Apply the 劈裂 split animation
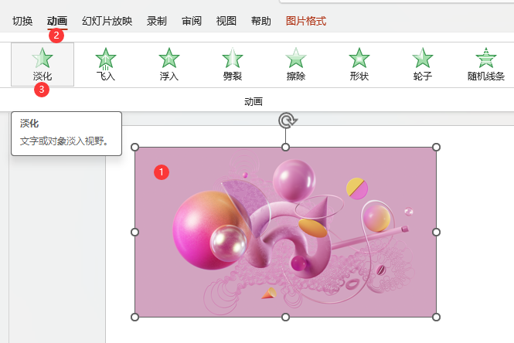The image size is (514, 343). [233, 65]
